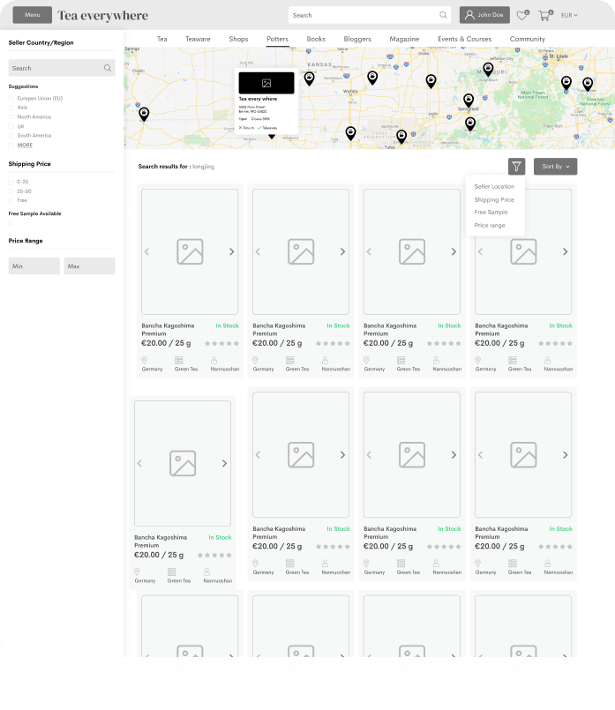Check the Free shipping checkbox
The height and width of the screenshot is (710, 615).
pyautogui.click(x=11, y=200)
